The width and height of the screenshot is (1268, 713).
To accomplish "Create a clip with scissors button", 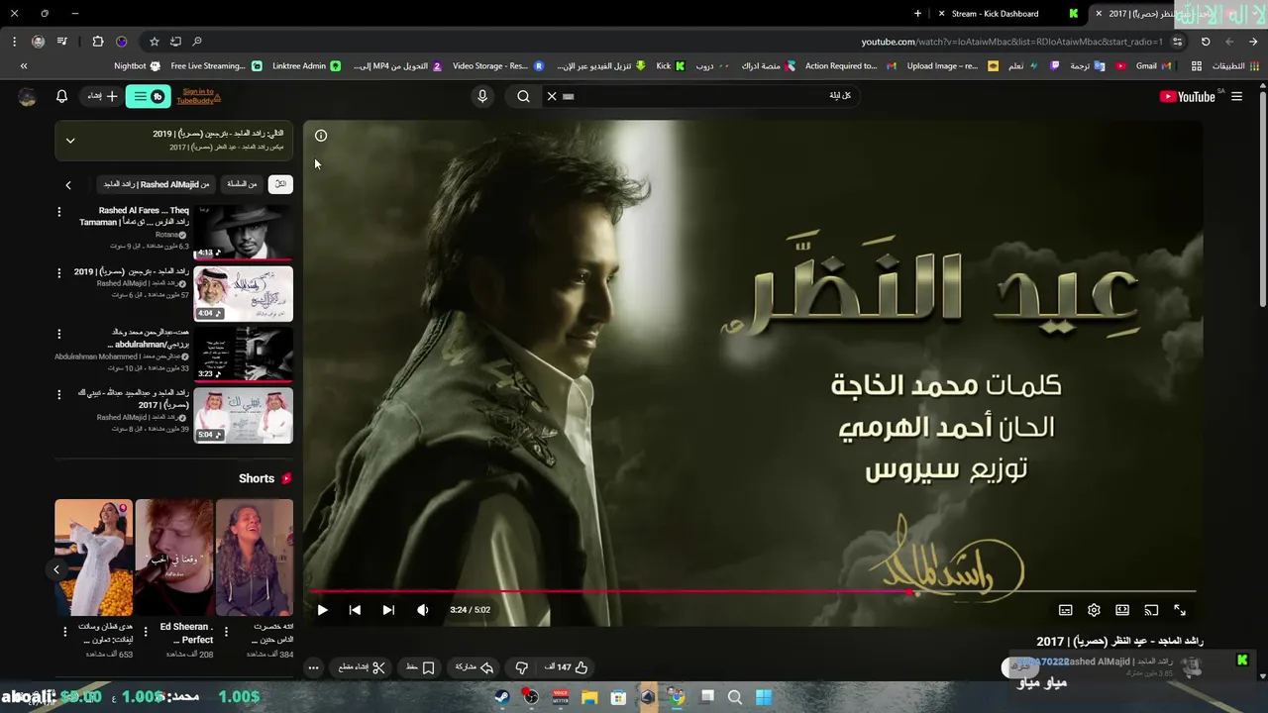I will (x=362, y=667).
